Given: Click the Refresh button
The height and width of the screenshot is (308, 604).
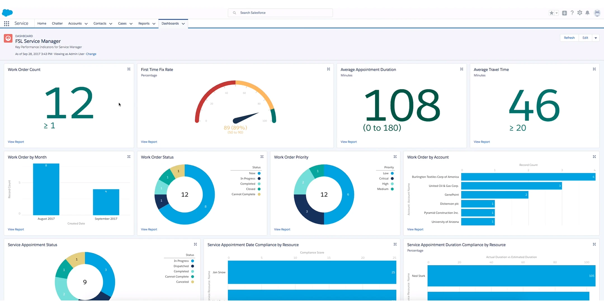Looking at the screenshot, I should [569, 38].
